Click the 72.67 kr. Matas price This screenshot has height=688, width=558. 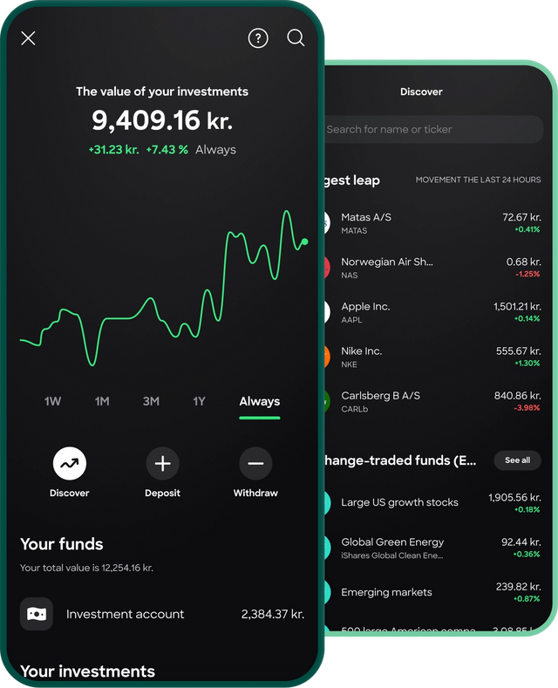tap(521, 217)
